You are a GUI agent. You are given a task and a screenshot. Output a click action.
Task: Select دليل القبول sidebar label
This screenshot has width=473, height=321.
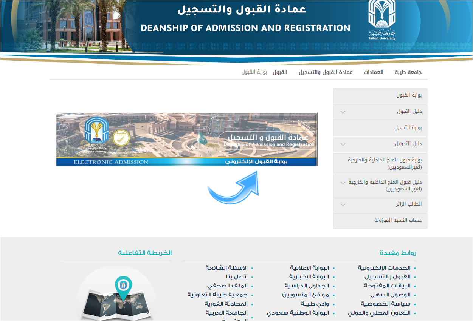409,112
